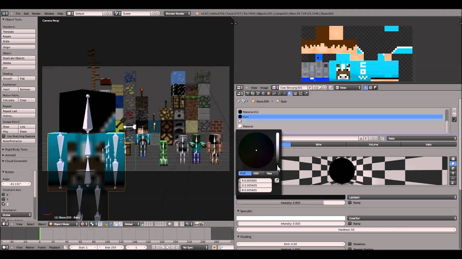This screenshot has width=462, height=259.
Task: Open the Object Data tab (triangle icon)
Action: [284, 94]
